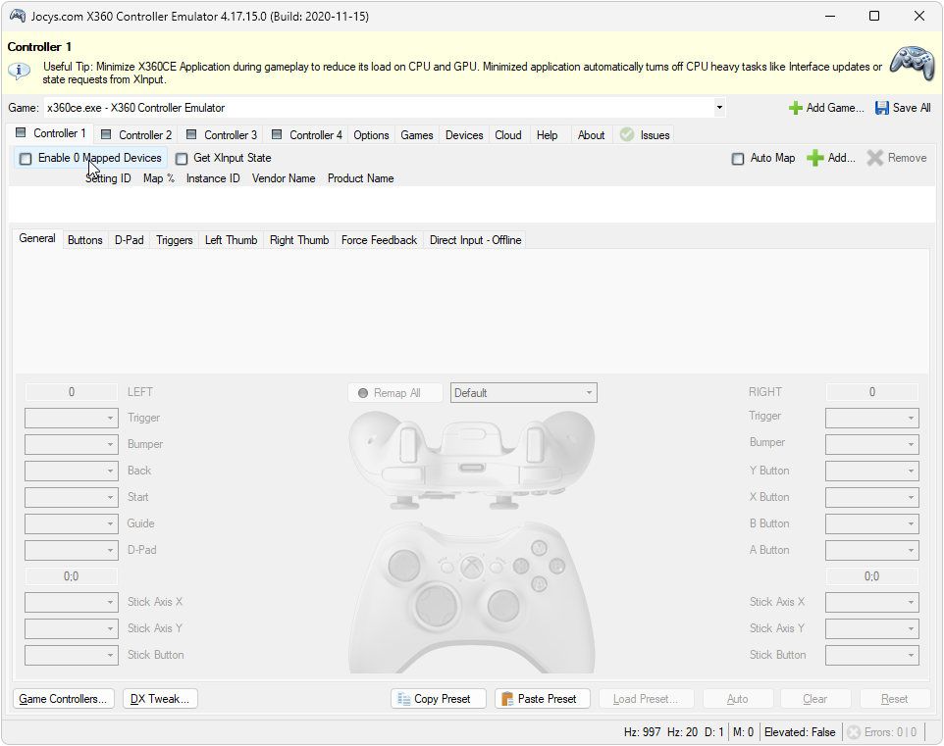Click the app icon in the title bar
Screen dimensions: 944x746
pos(18,16)
